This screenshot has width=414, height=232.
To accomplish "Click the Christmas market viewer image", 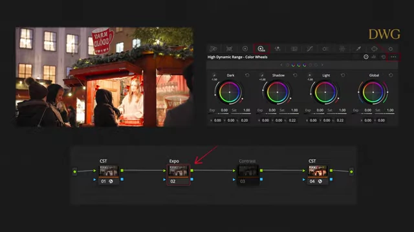I will 105,77.
